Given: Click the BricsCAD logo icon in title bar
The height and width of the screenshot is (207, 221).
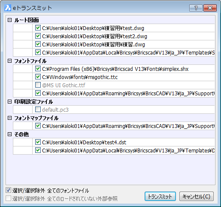Looking at the screenshot, I should (x=8, y=8).
